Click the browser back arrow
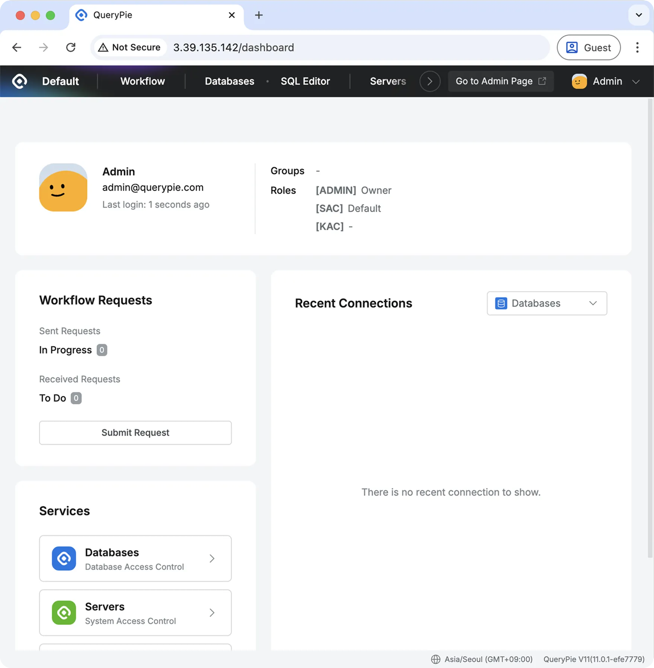Viewport: 654px width, 668px height. pos(17,47)
